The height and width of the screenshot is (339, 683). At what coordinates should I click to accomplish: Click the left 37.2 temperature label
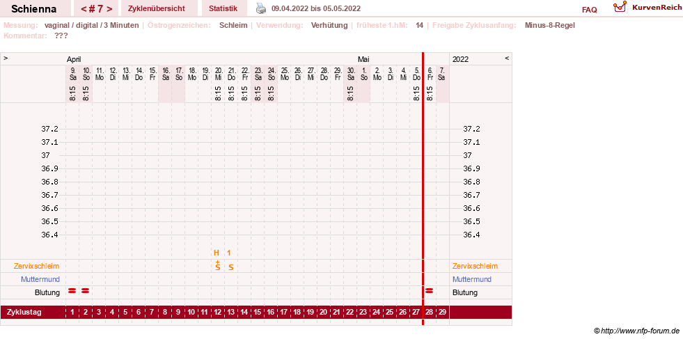tap(49, 129)
